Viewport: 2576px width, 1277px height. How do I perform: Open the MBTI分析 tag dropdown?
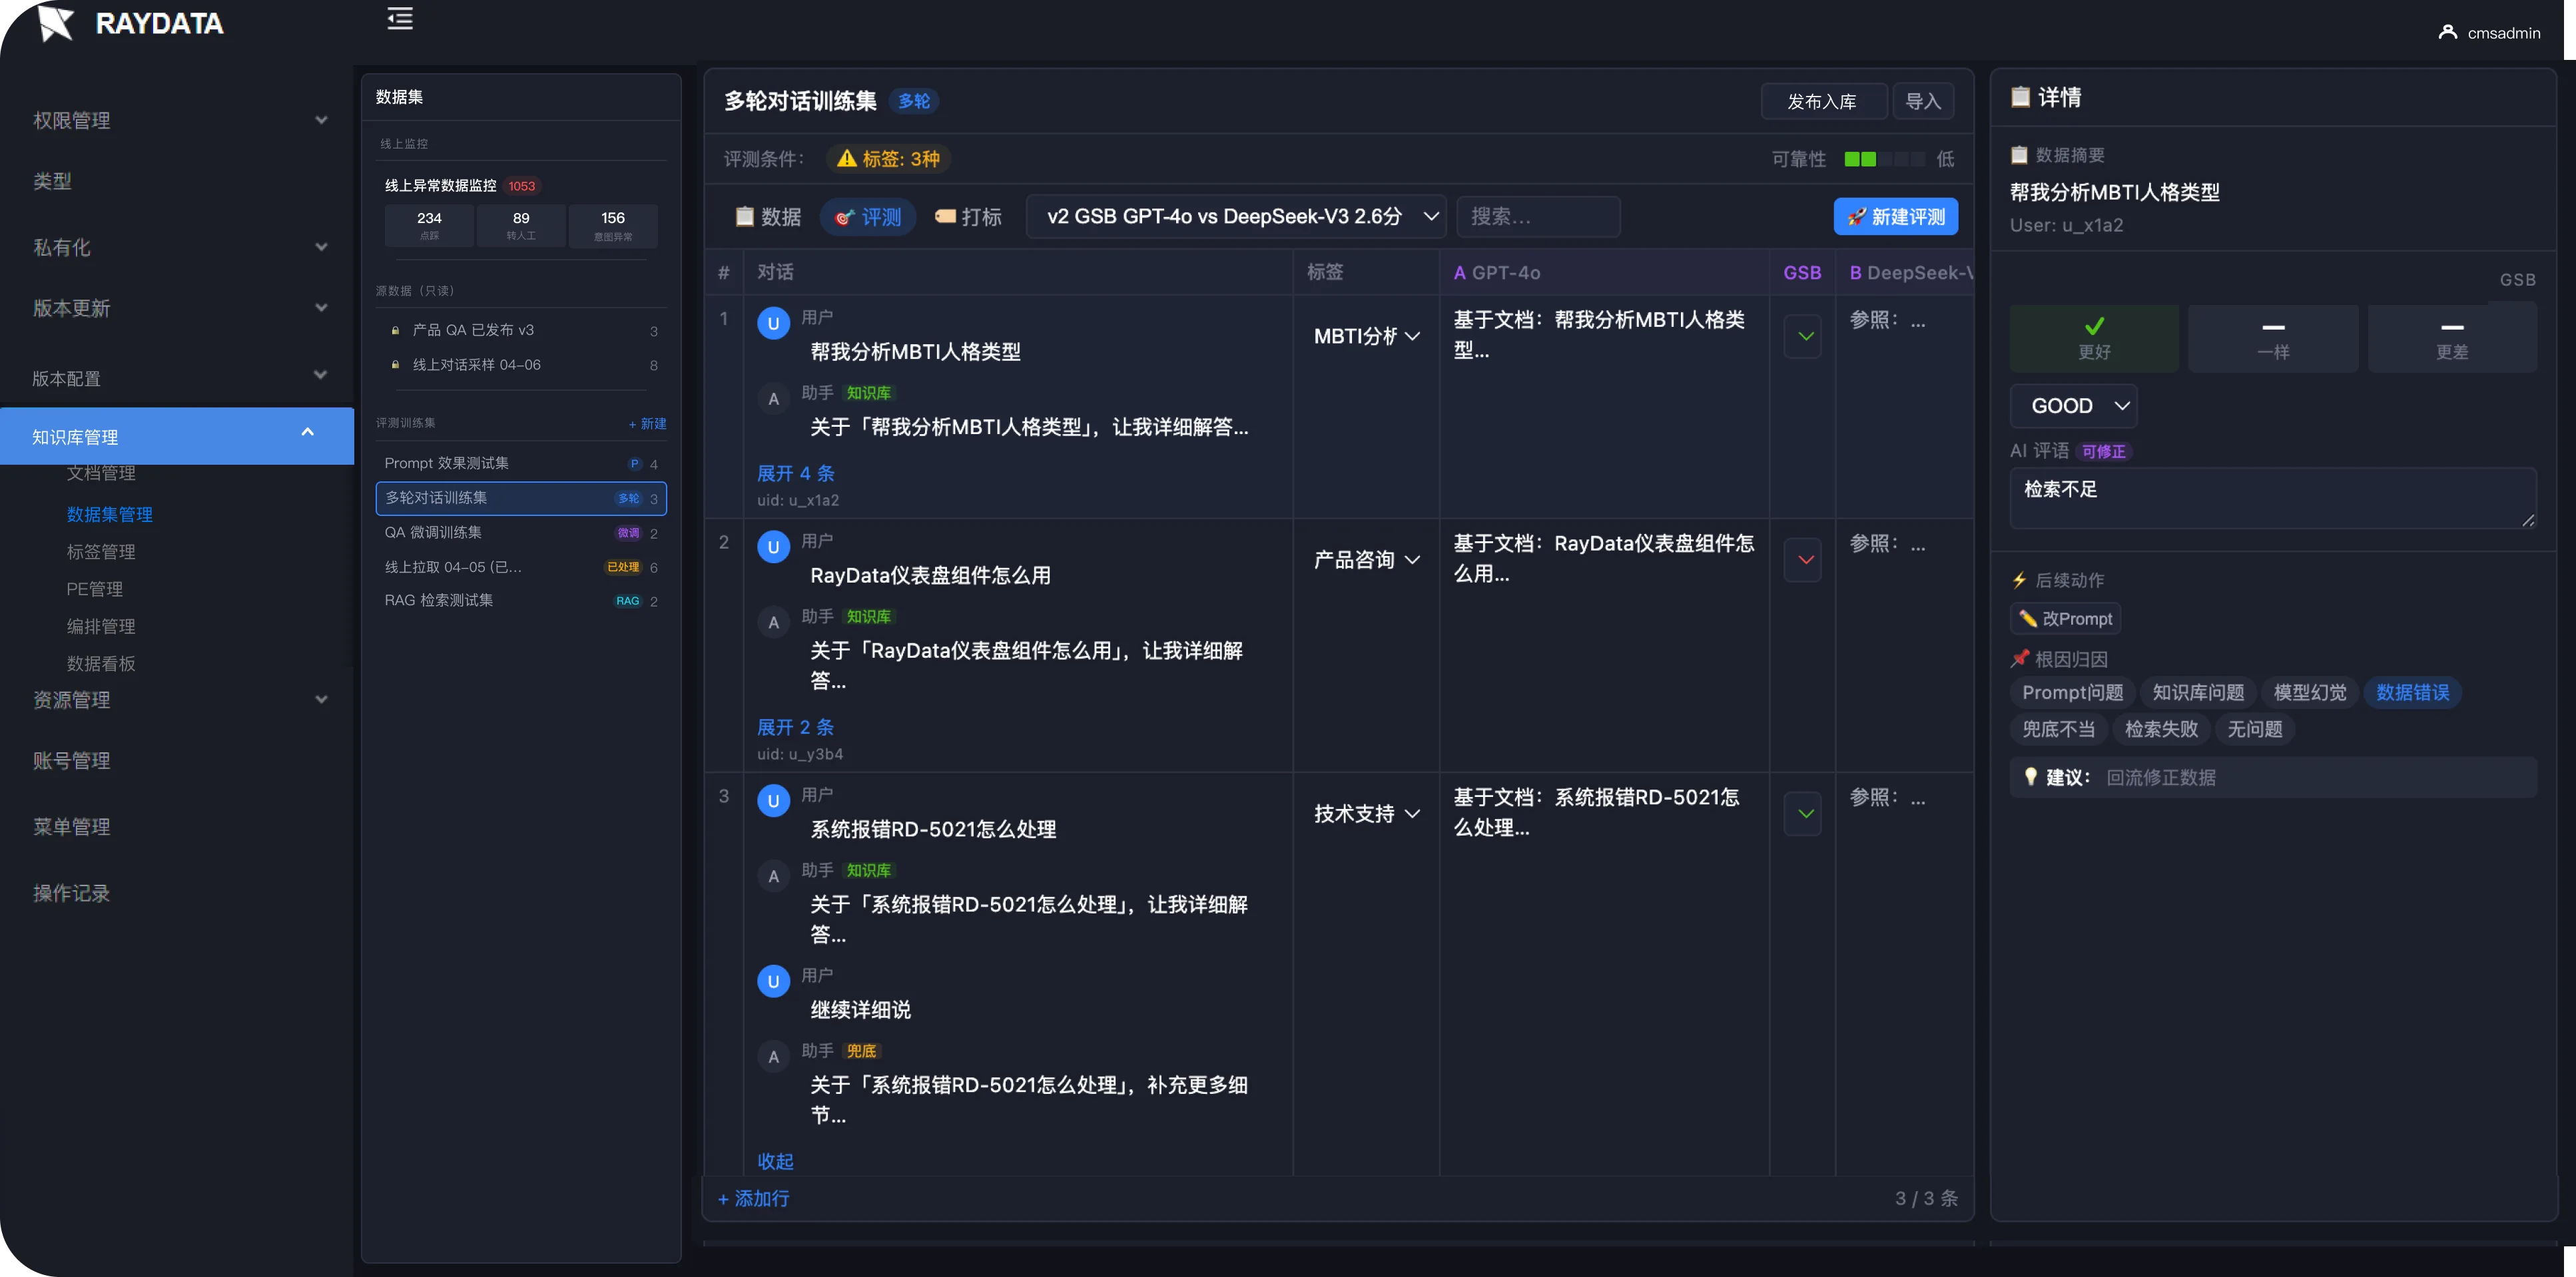pyautogui.click(x=1366, y=336)
